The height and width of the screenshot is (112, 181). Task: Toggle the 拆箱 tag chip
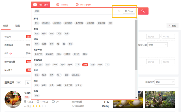[36, 96]
